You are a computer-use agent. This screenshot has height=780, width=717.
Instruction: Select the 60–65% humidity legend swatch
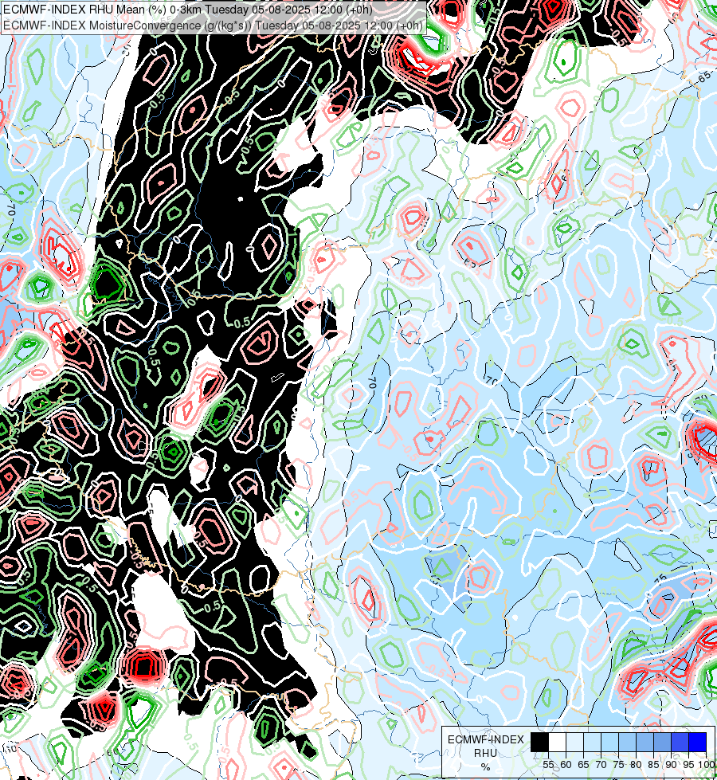(x=574, y=743)
